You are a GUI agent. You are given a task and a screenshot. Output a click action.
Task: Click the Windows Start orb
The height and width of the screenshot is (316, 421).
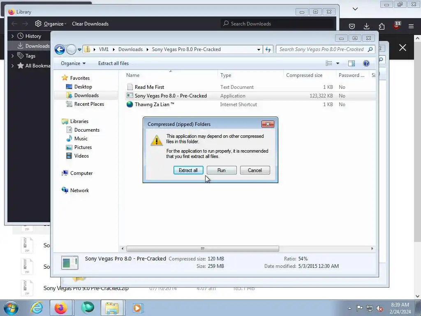tap(11, 308)
